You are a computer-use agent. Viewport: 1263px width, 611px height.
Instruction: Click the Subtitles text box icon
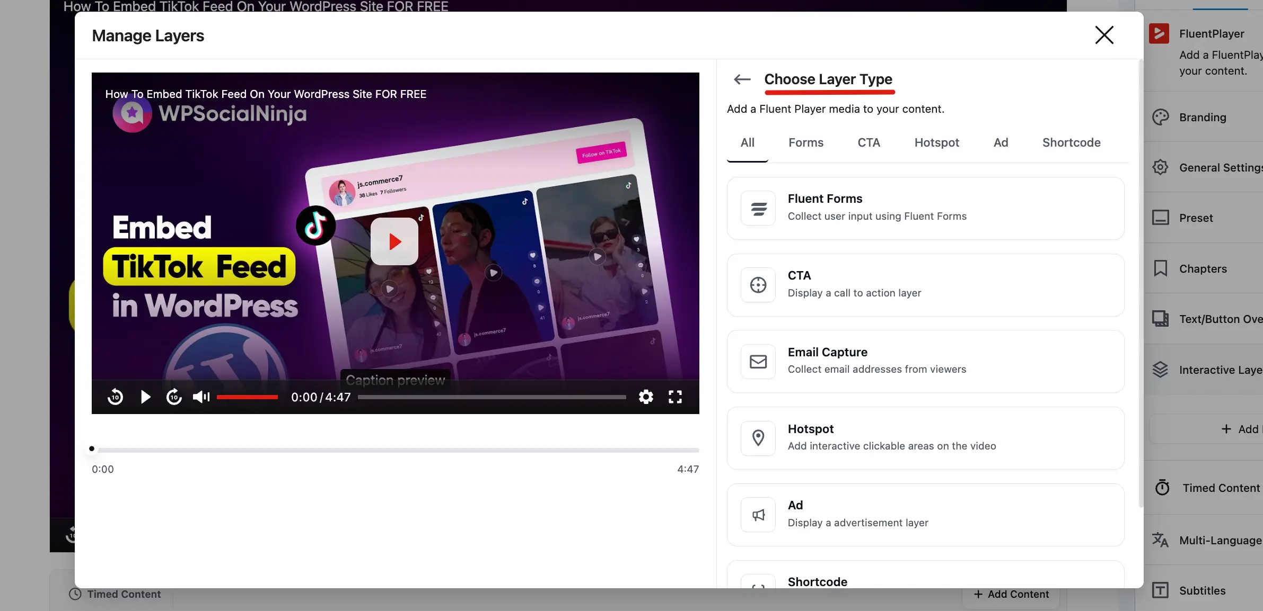(1160, 590)
